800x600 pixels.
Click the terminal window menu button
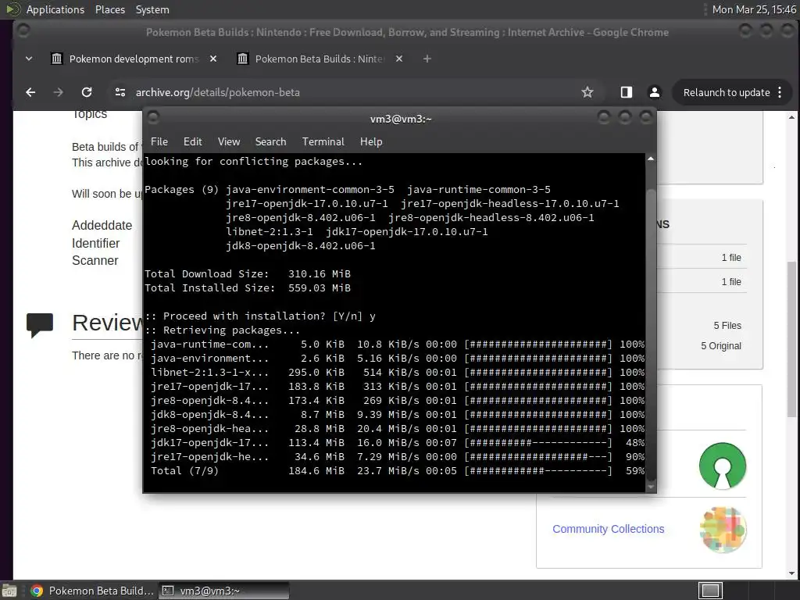(x=153, y=119)
